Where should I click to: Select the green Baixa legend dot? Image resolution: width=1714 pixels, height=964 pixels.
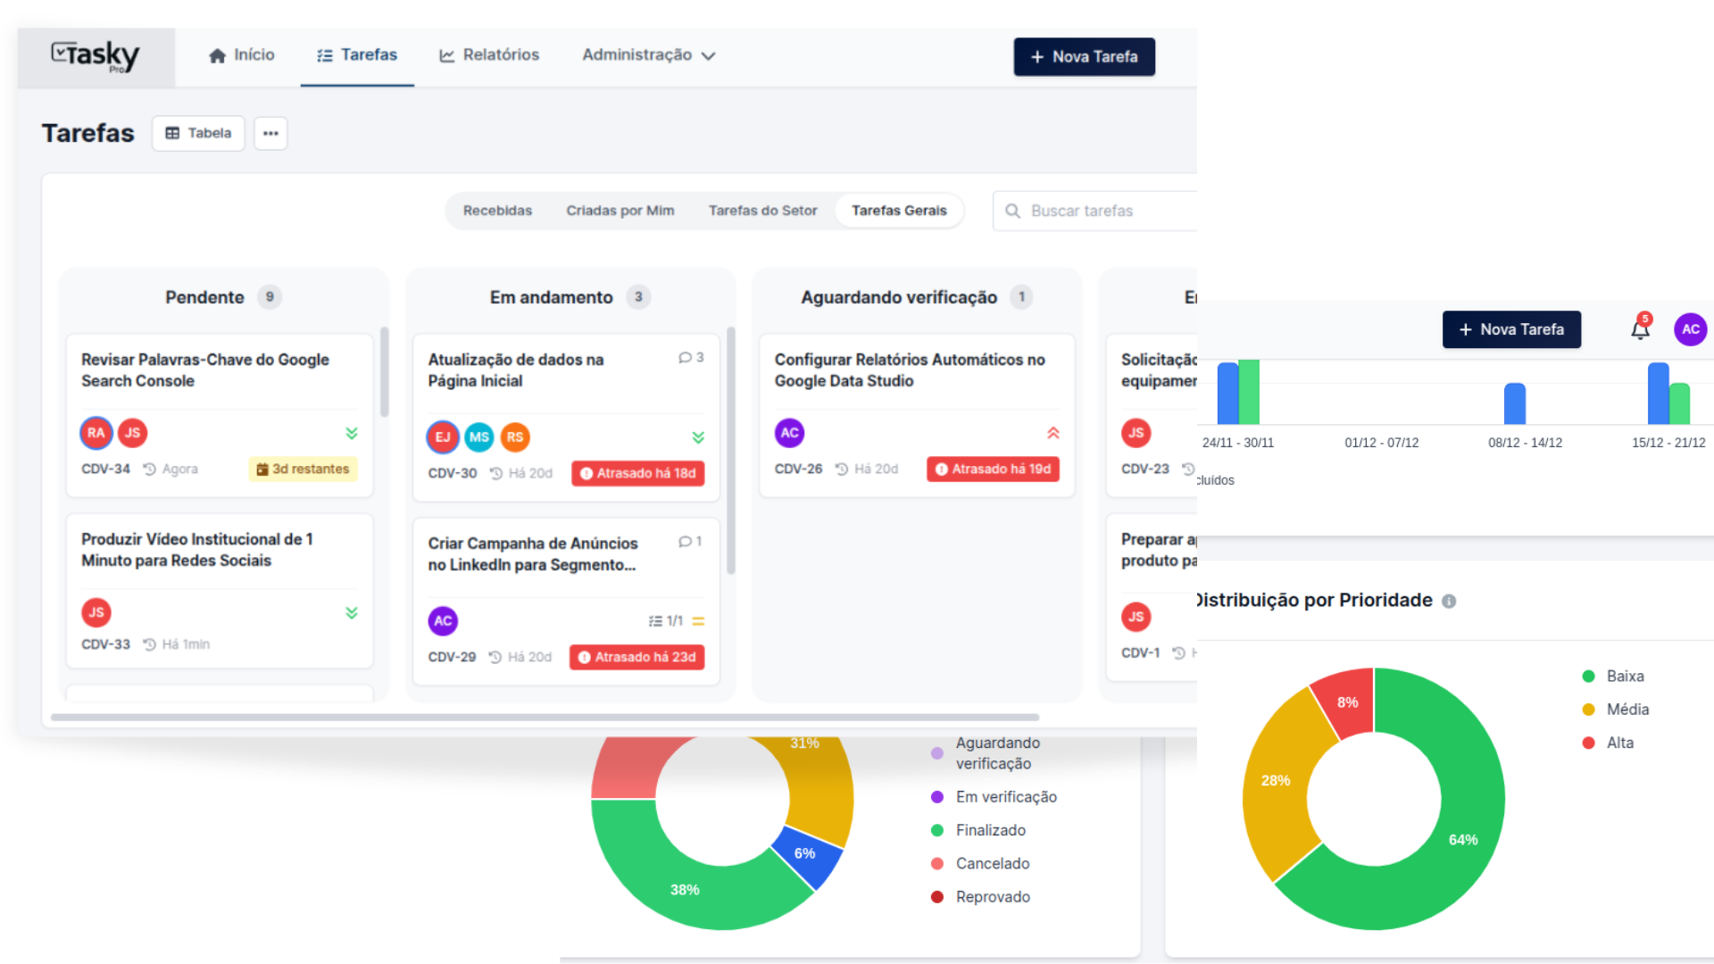point(1587,676)
